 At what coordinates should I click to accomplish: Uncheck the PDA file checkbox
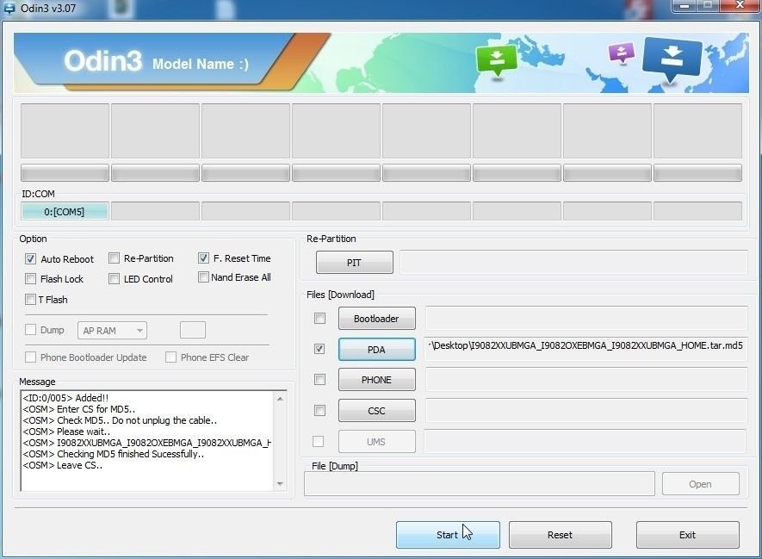(x=319, y=349)
